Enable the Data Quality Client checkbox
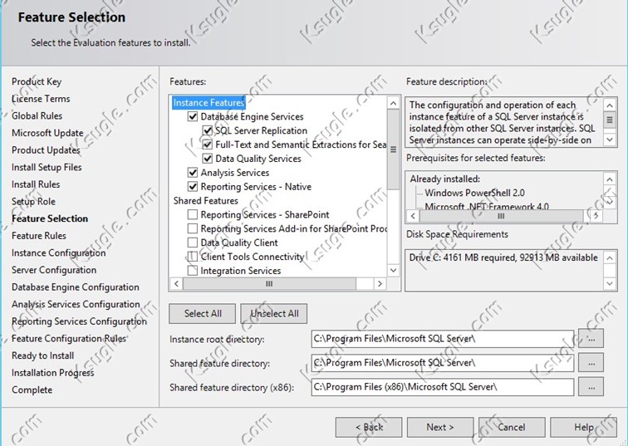 tap(193, 243)
